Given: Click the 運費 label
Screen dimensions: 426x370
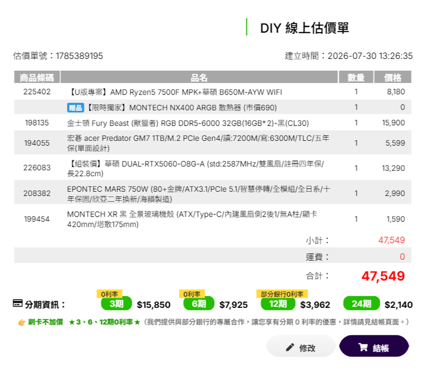Looking at the screenshot, I should click(317, 257).
